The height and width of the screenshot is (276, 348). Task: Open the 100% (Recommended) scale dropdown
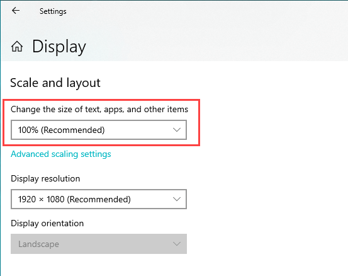(99, 130)
